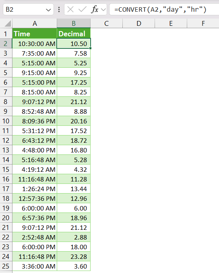Click the Time header cell
The width and height of the screenshot is (219, 273).
coord(35,33)
